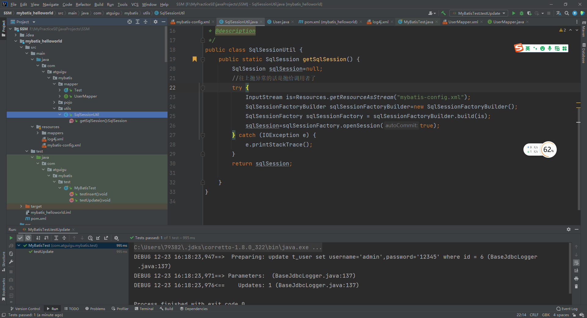Select the testUpdate result in test tree
This screenshot has width=587, height=318.
[x=43, y=252]
